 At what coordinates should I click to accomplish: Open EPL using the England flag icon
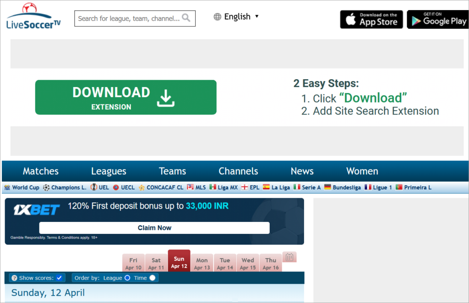click(x=243, y=187)
